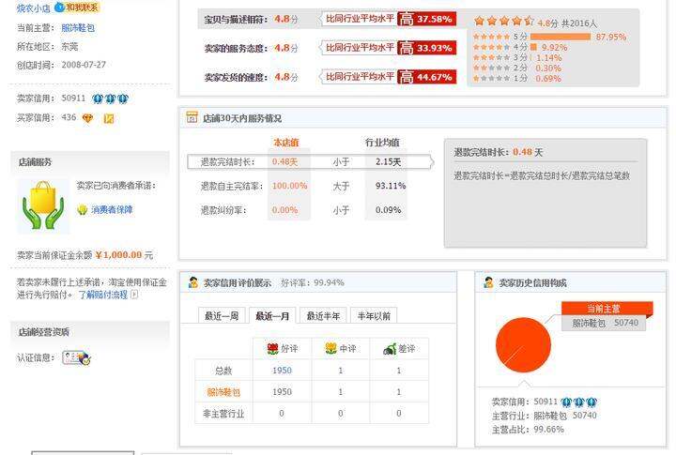Click the 高 44.67% red badge
Viewport: 676px width, 455px height.
pos(426,77)
